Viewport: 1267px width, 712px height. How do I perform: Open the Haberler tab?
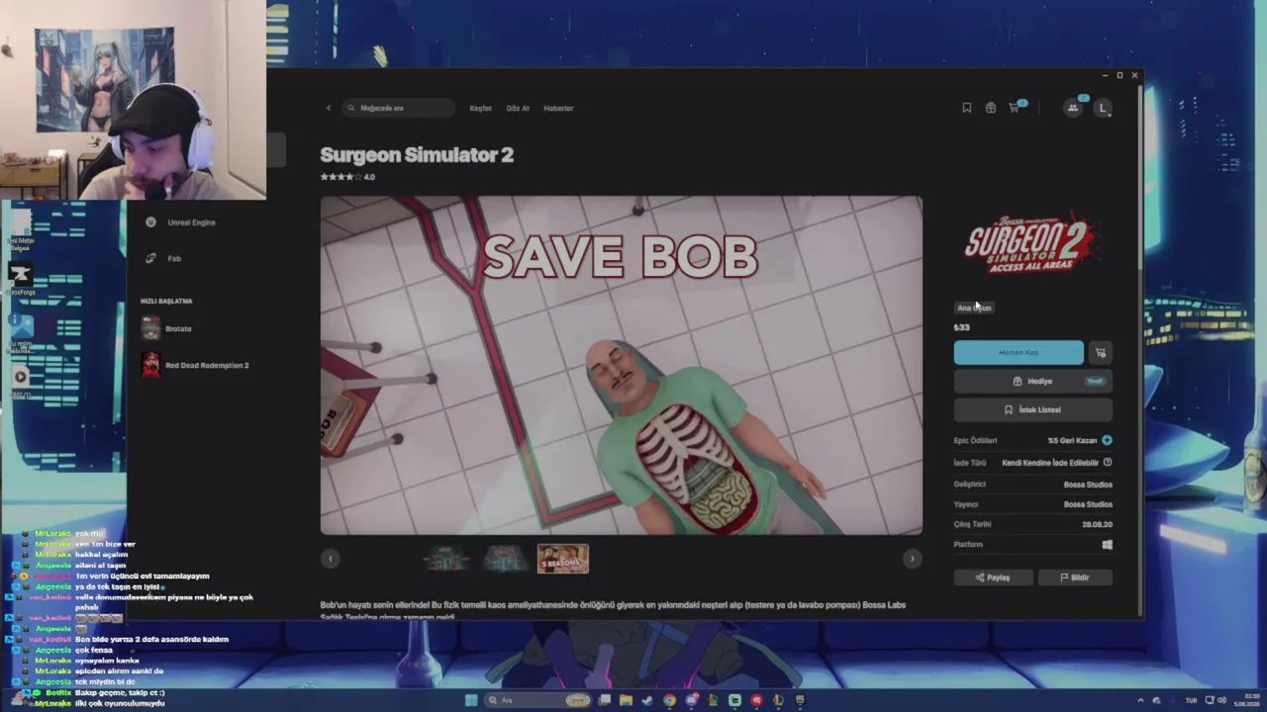[558, 108]
